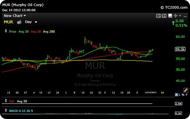The image size is (190, 119).
Task: Click the Vol indicator label
Action: tap(12, 101)
